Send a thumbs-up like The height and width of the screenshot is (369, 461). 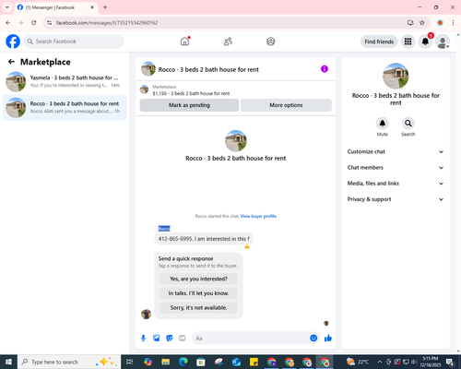[x=328, y=339]
